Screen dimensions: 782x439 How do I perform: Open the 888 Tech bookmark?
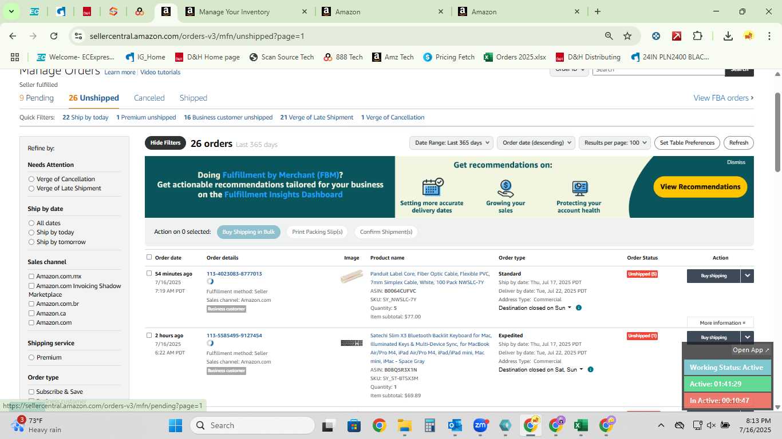[343, 57]
